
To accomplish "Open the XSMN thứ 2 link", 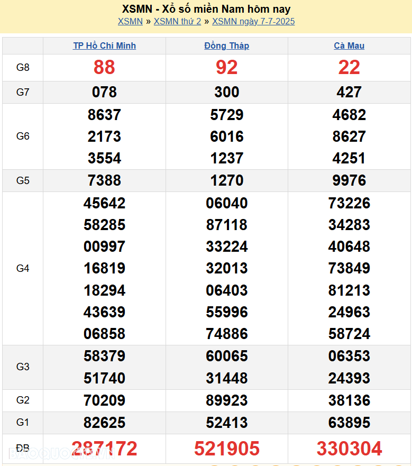I will (x=177, y=22).
